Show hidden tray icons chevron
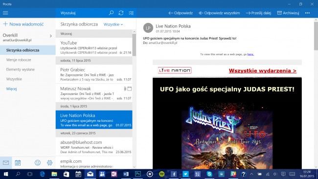Image resolution: width=318 pixels, height=179 pixels. (x=251, y=174)
